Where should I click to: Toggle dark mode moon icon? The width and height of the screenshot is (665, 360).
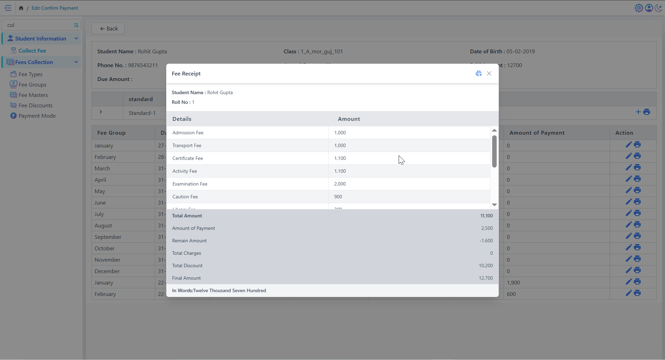658,8
